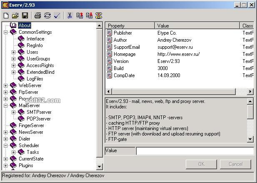The image size is (257, 183).
Task: Click the New document toolbar icon
Action: [6, 15]
